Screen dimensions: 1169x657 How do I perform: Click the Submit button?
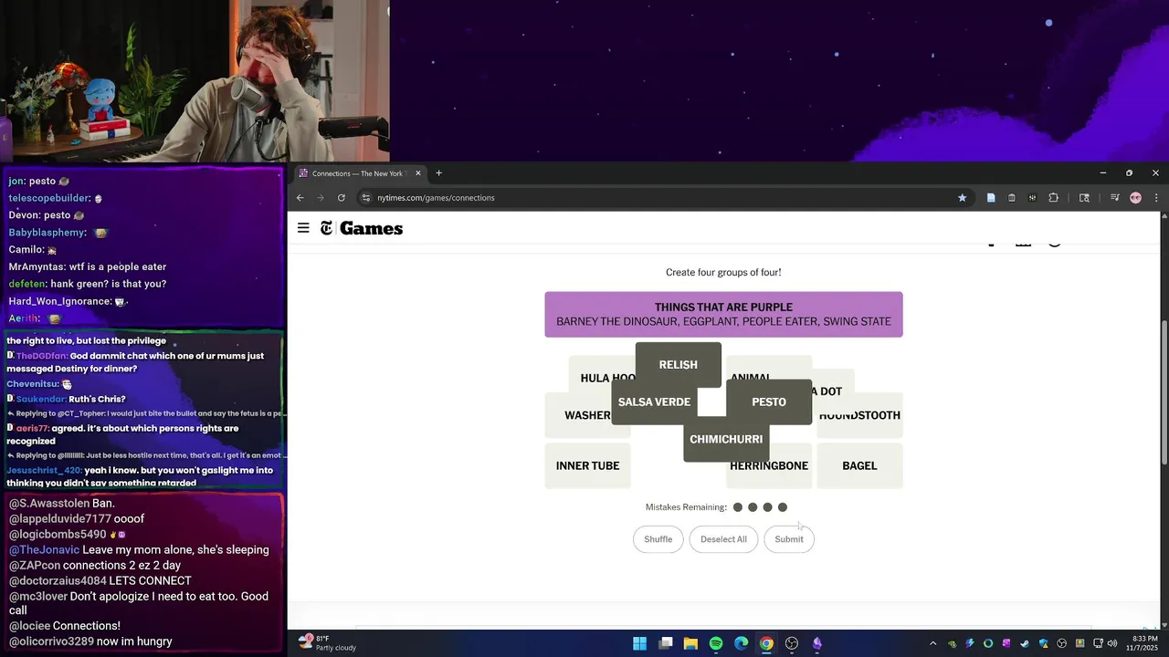coord(789,539)
